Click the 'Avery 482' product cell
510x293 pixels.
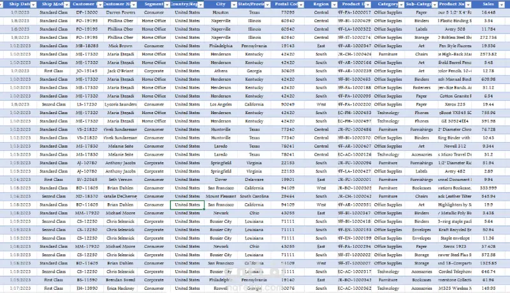click(x=455, y=171)
